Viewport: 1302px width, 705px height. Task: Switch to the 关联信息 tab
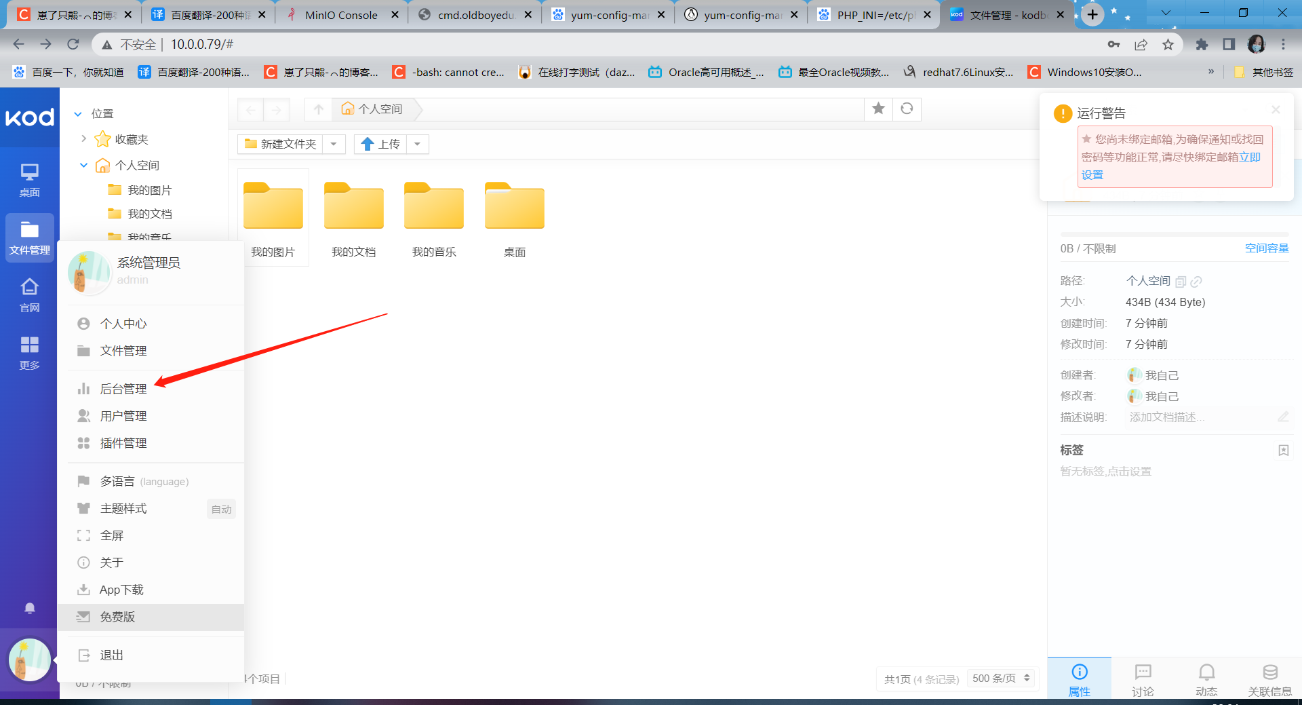point(1270,679)
